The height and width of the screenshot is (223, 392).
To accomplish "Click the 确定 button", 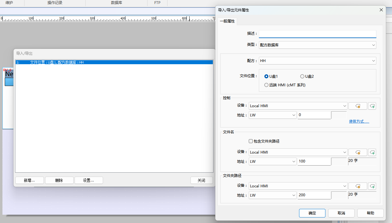I will (x=312, y=213).
